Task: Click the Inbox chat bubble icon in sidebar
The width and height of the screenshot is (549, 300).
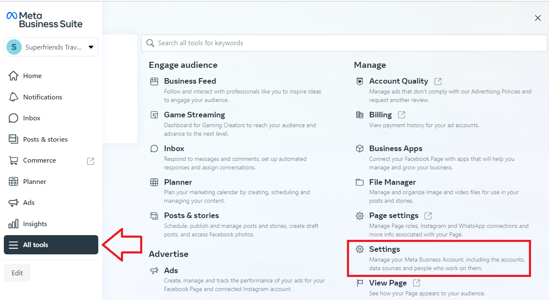Action: coord(14,118)
